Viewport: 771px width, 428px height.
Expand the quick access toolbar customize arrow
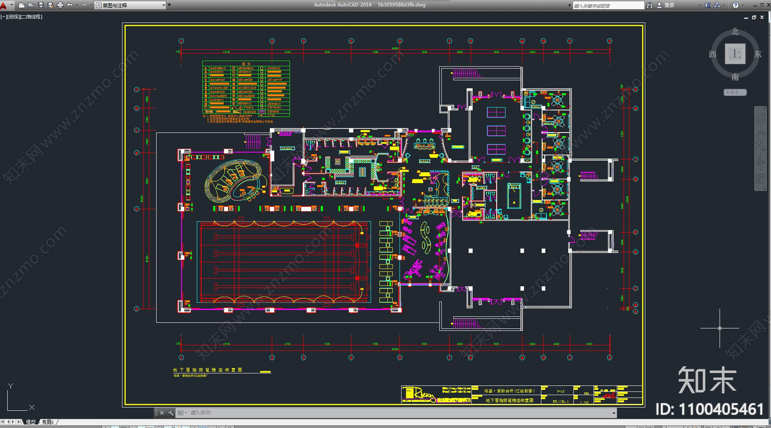[x=169, y=5]
